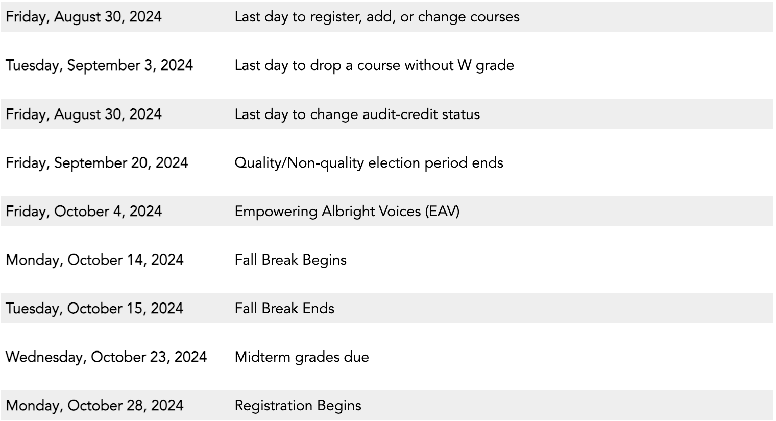Select the 'Fall Break Begins' entry
The height and width of the screenshot is (421, 776).
pos(290,260)
